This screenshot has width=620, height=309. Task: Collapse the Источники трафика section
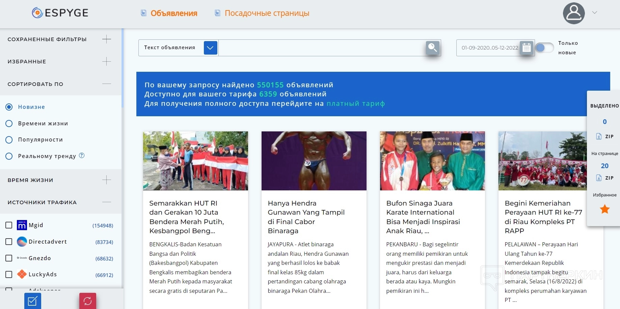point(107,202)
